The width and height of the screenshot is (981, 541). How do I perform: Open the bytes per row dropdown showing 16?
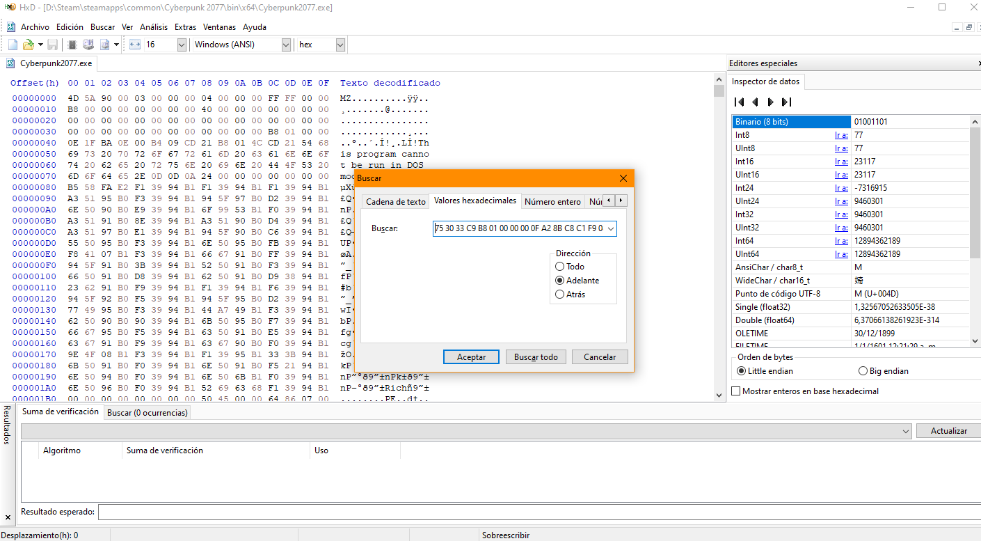click(x=182, y=45)
